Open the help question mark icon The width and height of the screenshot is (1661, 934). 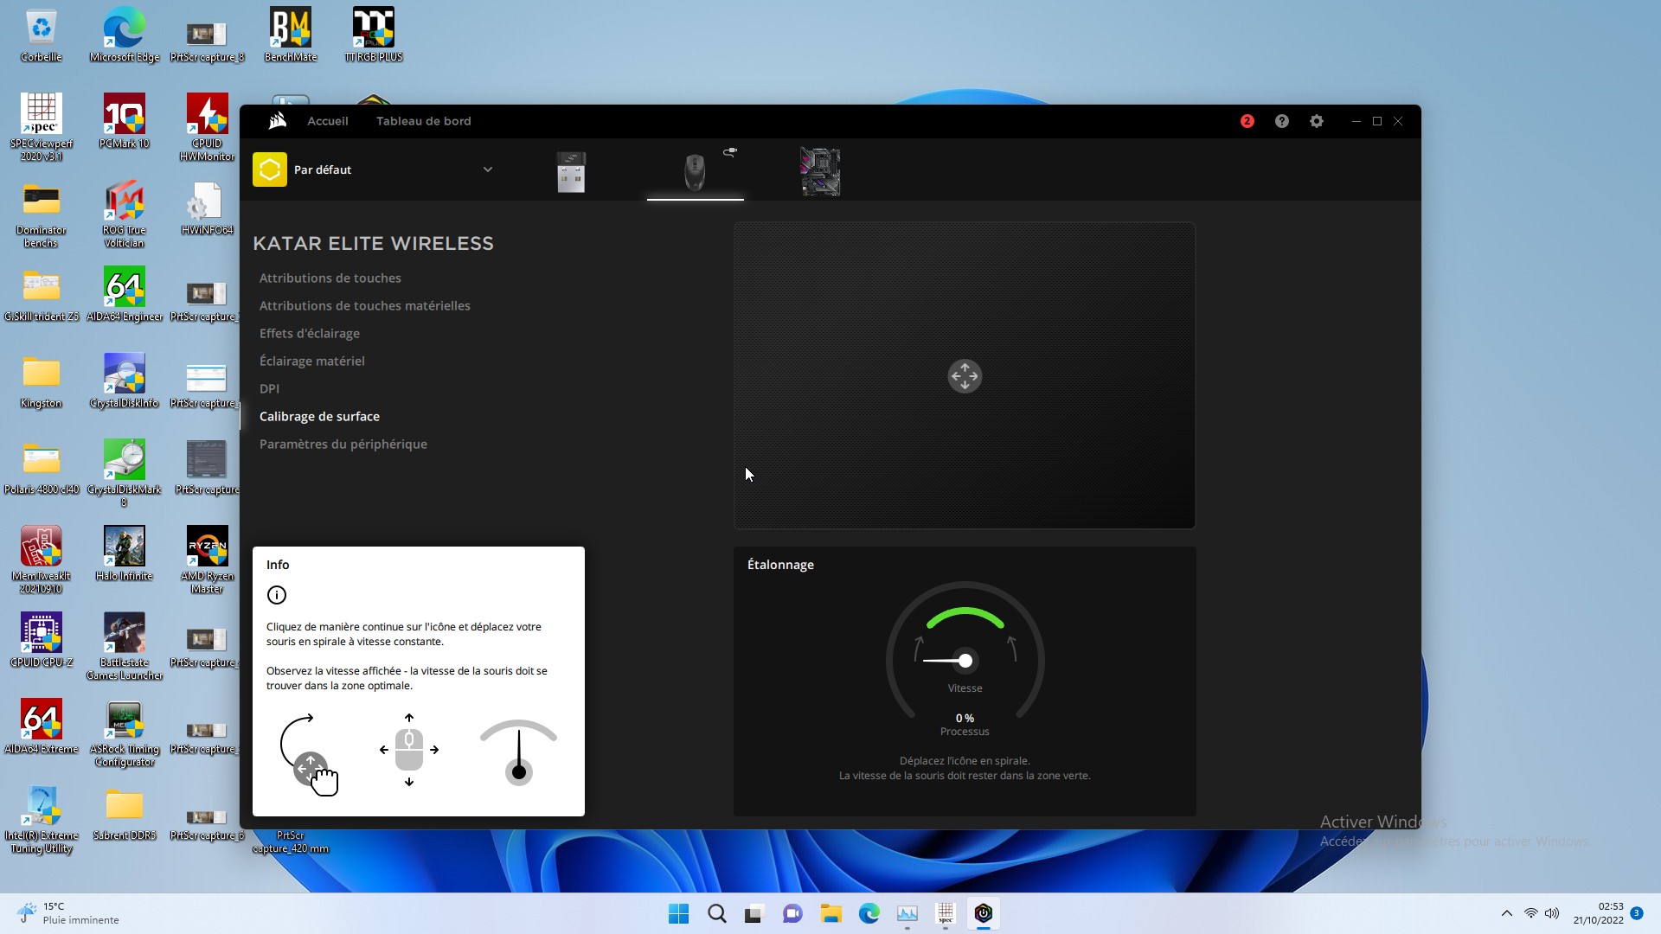pyautogui.click(x=1282, y=121)
